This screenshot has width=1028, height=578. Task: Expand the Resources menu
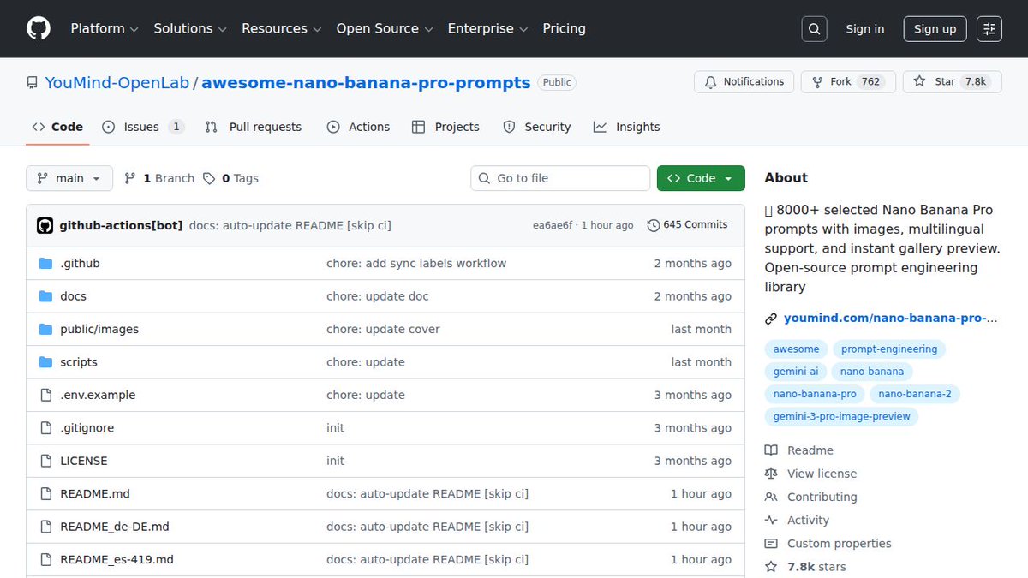point(282,28)
